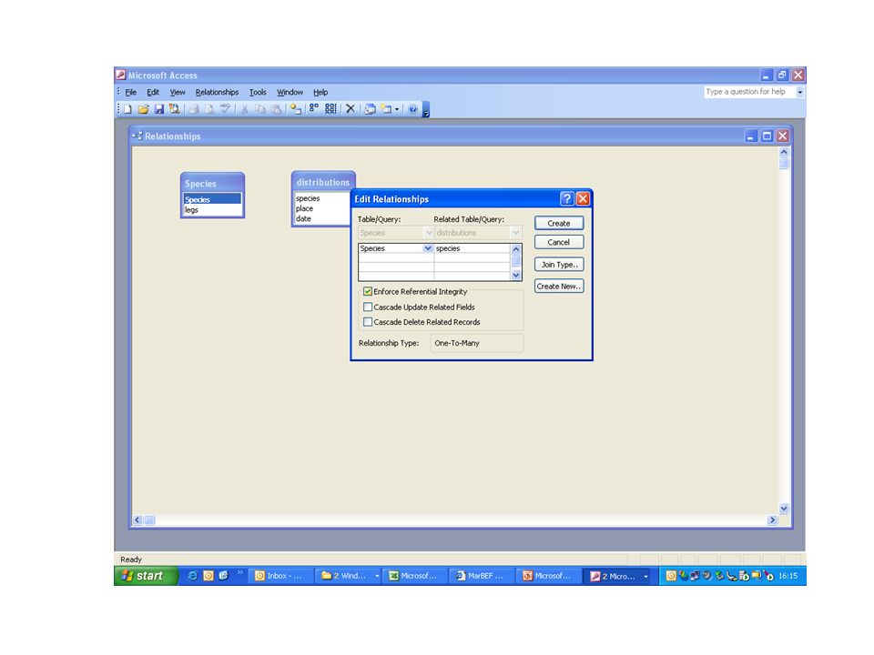This screenshot has width=874, height=655.
Task: Click the 2 Windows Explorer taskbar group
Action: (x=349, y=576)
